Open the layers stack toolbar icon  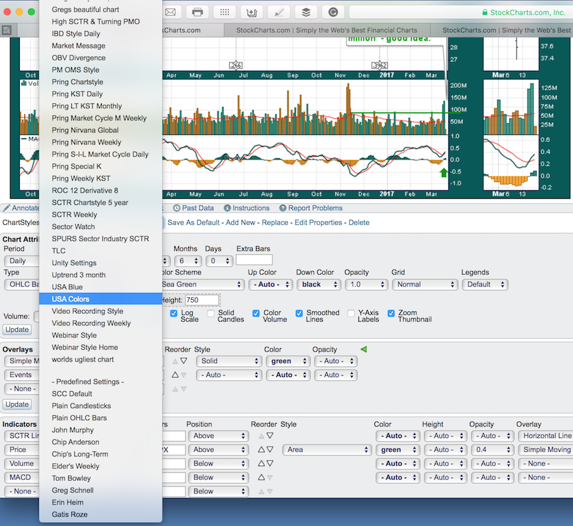click(306, 12)
